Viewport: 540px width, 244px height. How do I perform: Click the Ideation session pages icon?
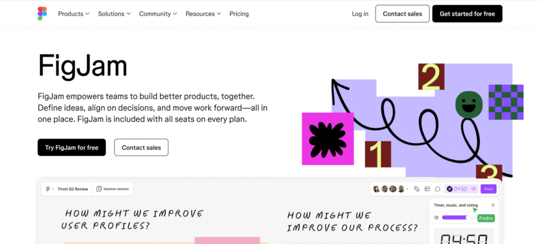coord(99,189)
